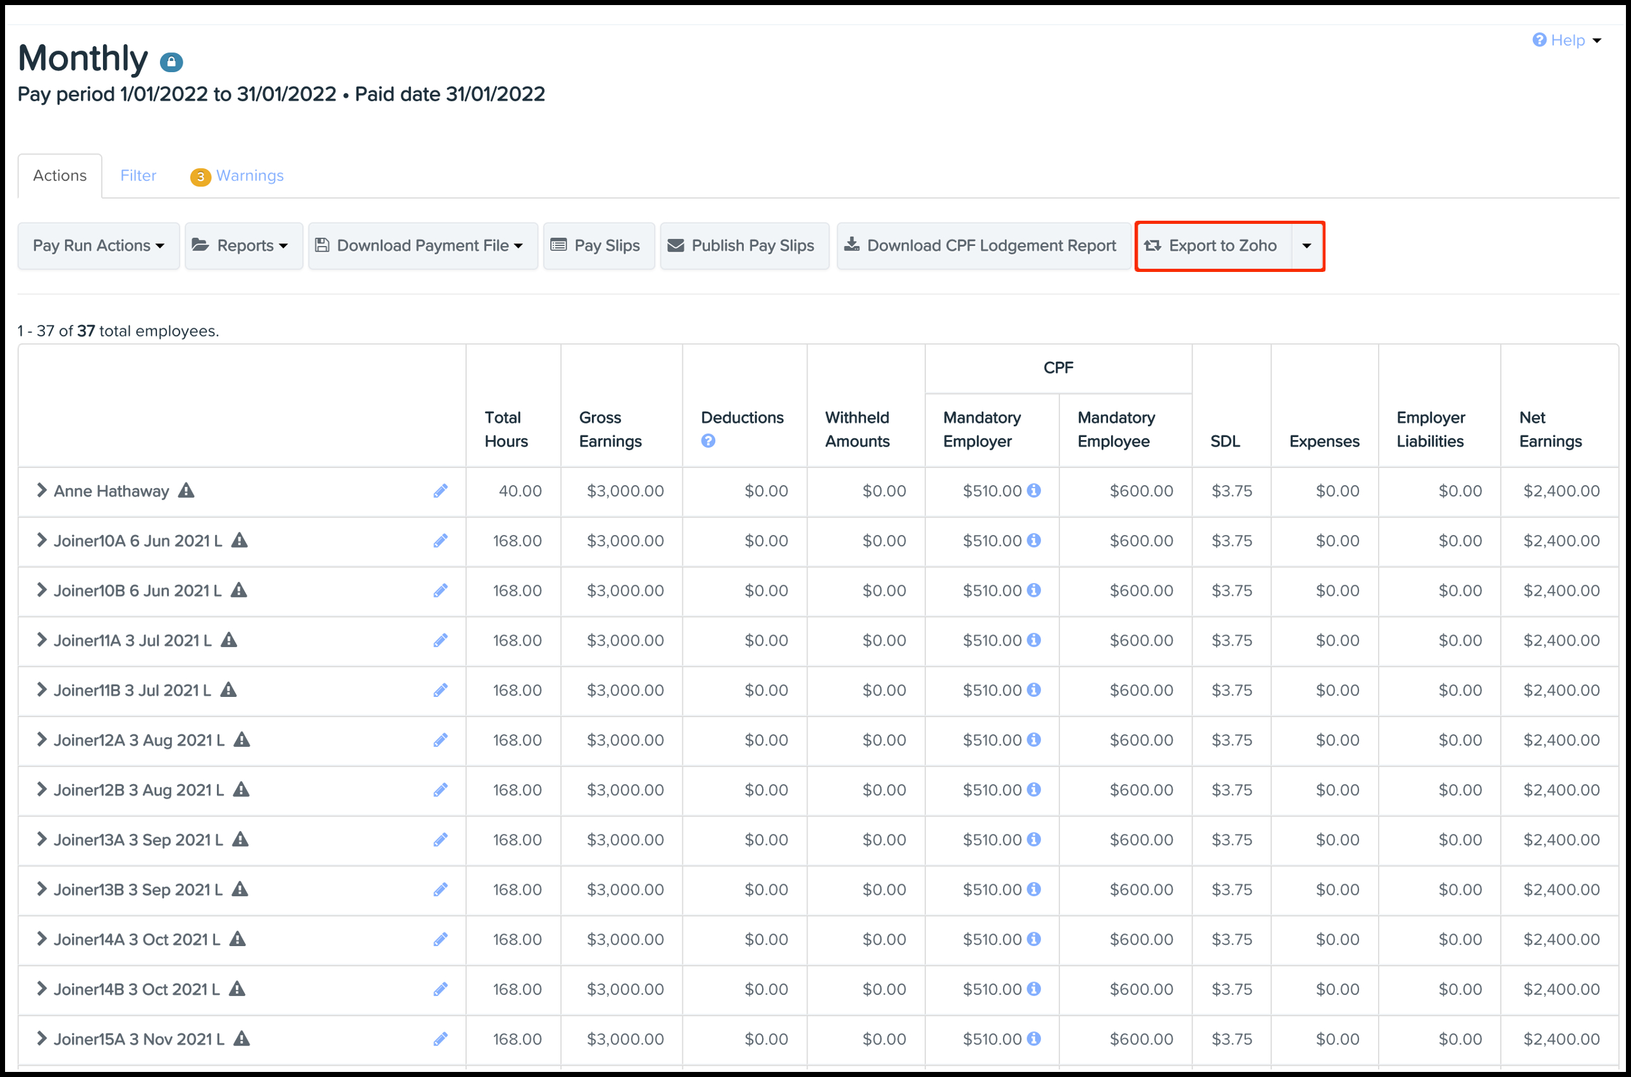Expand the Anne Hathaway employee row
Viewport: 1631px width, 1077px height.
coord(41,490)
